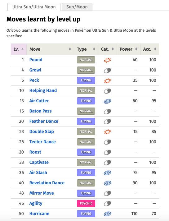169x221 pixels.
Task: Click the Normal type badge beside Baton Pass
Action: 86,111
